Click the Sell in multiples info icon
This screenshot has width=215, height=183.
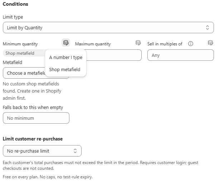tap(191, 44)
